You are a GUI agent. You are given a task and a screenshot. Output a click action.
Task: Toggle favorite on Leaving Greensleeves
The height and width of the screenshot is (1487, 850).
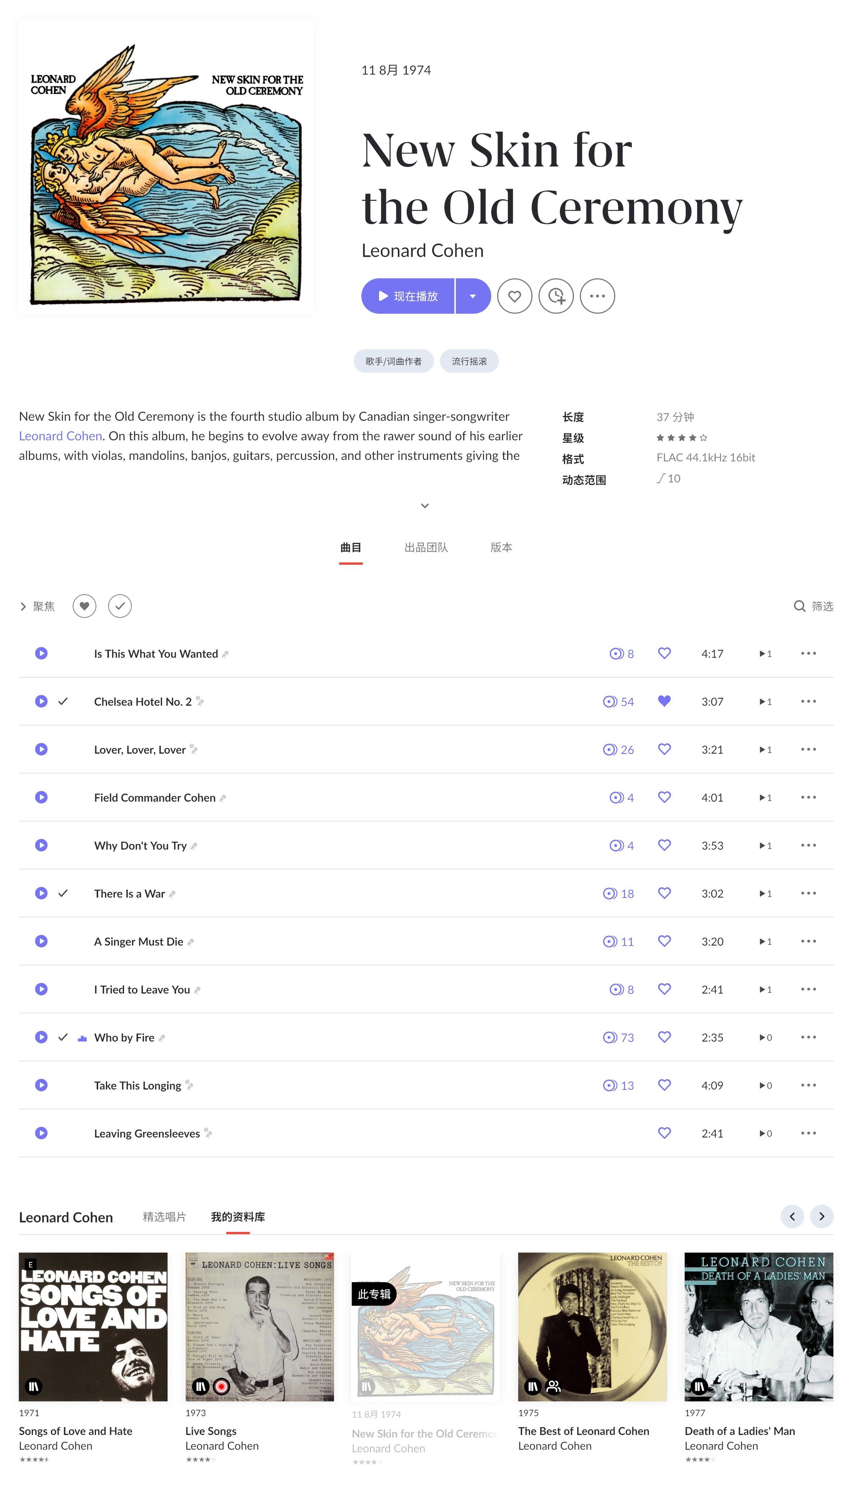(x=664, y=1133)
